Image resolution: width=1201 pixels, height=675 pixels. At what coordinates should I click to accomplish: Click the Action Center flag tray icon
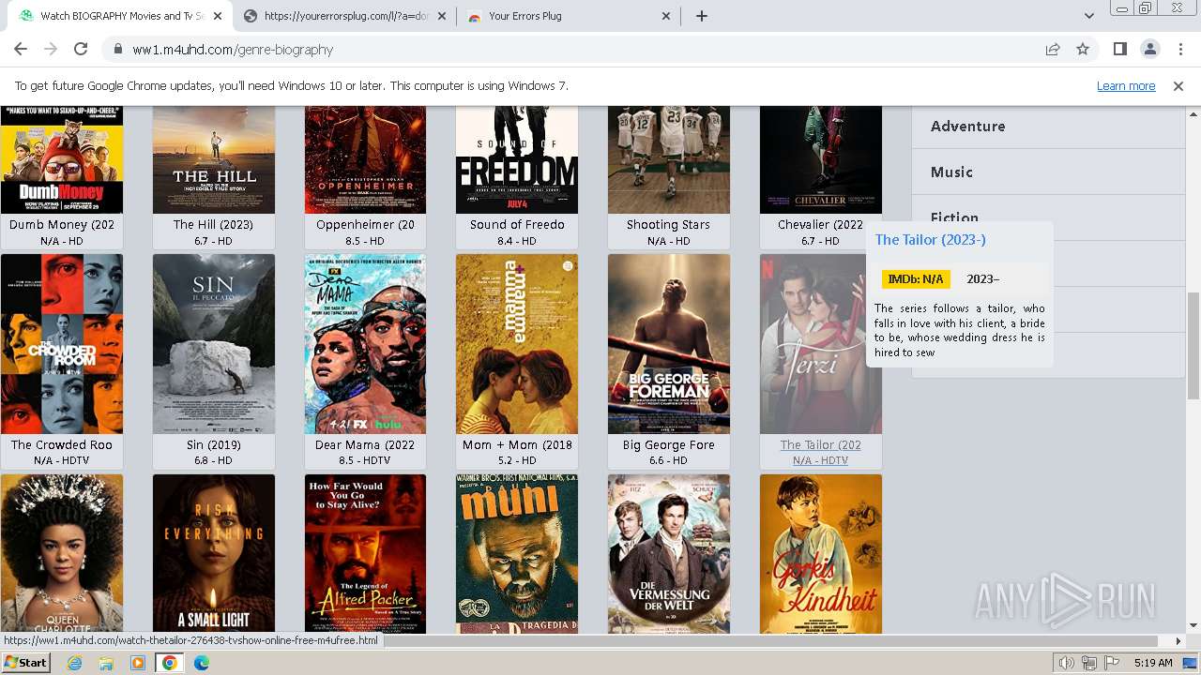click(x=1110, y=663)
